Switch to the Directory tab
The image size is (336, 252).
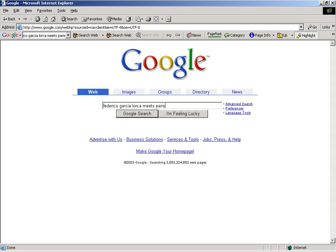coord(201,92)
